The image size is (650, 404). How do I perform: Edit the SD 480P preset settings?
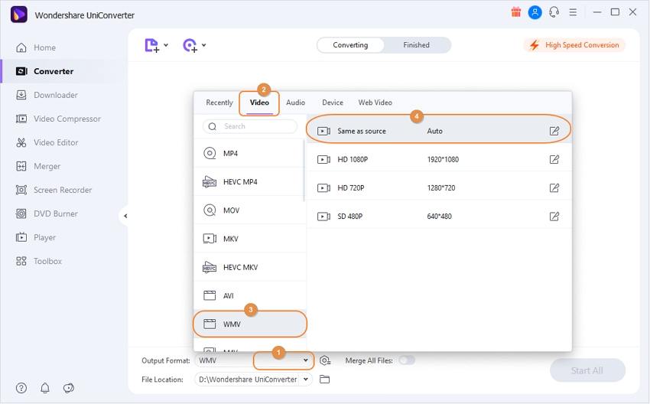[x=554, y=216]
